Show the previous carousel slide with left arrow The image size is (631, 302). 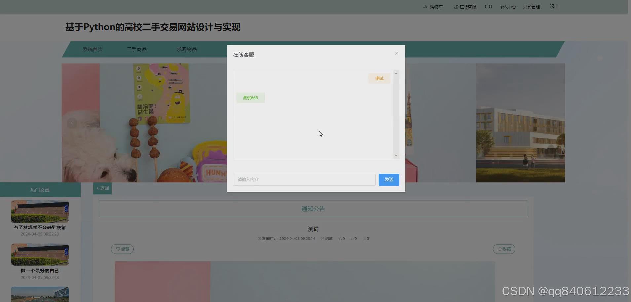click(x=71, y=123)
